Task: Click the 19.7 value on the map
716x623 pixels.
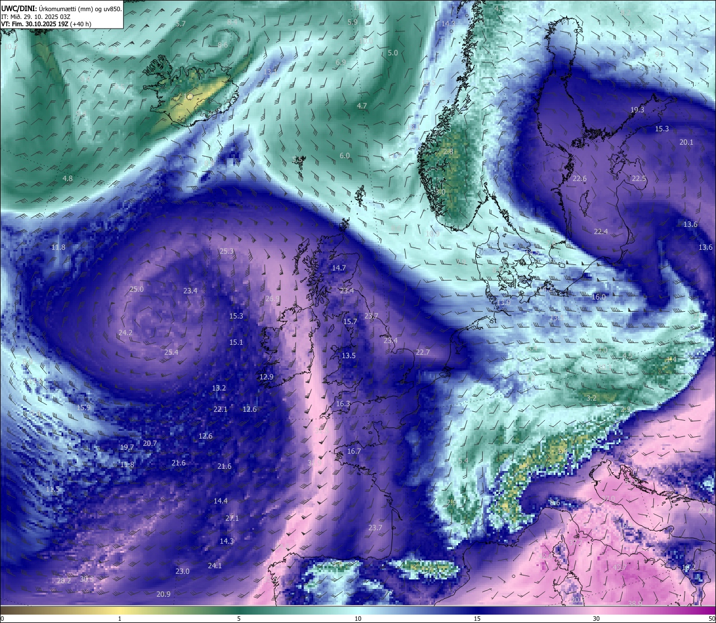Action: 127,448
